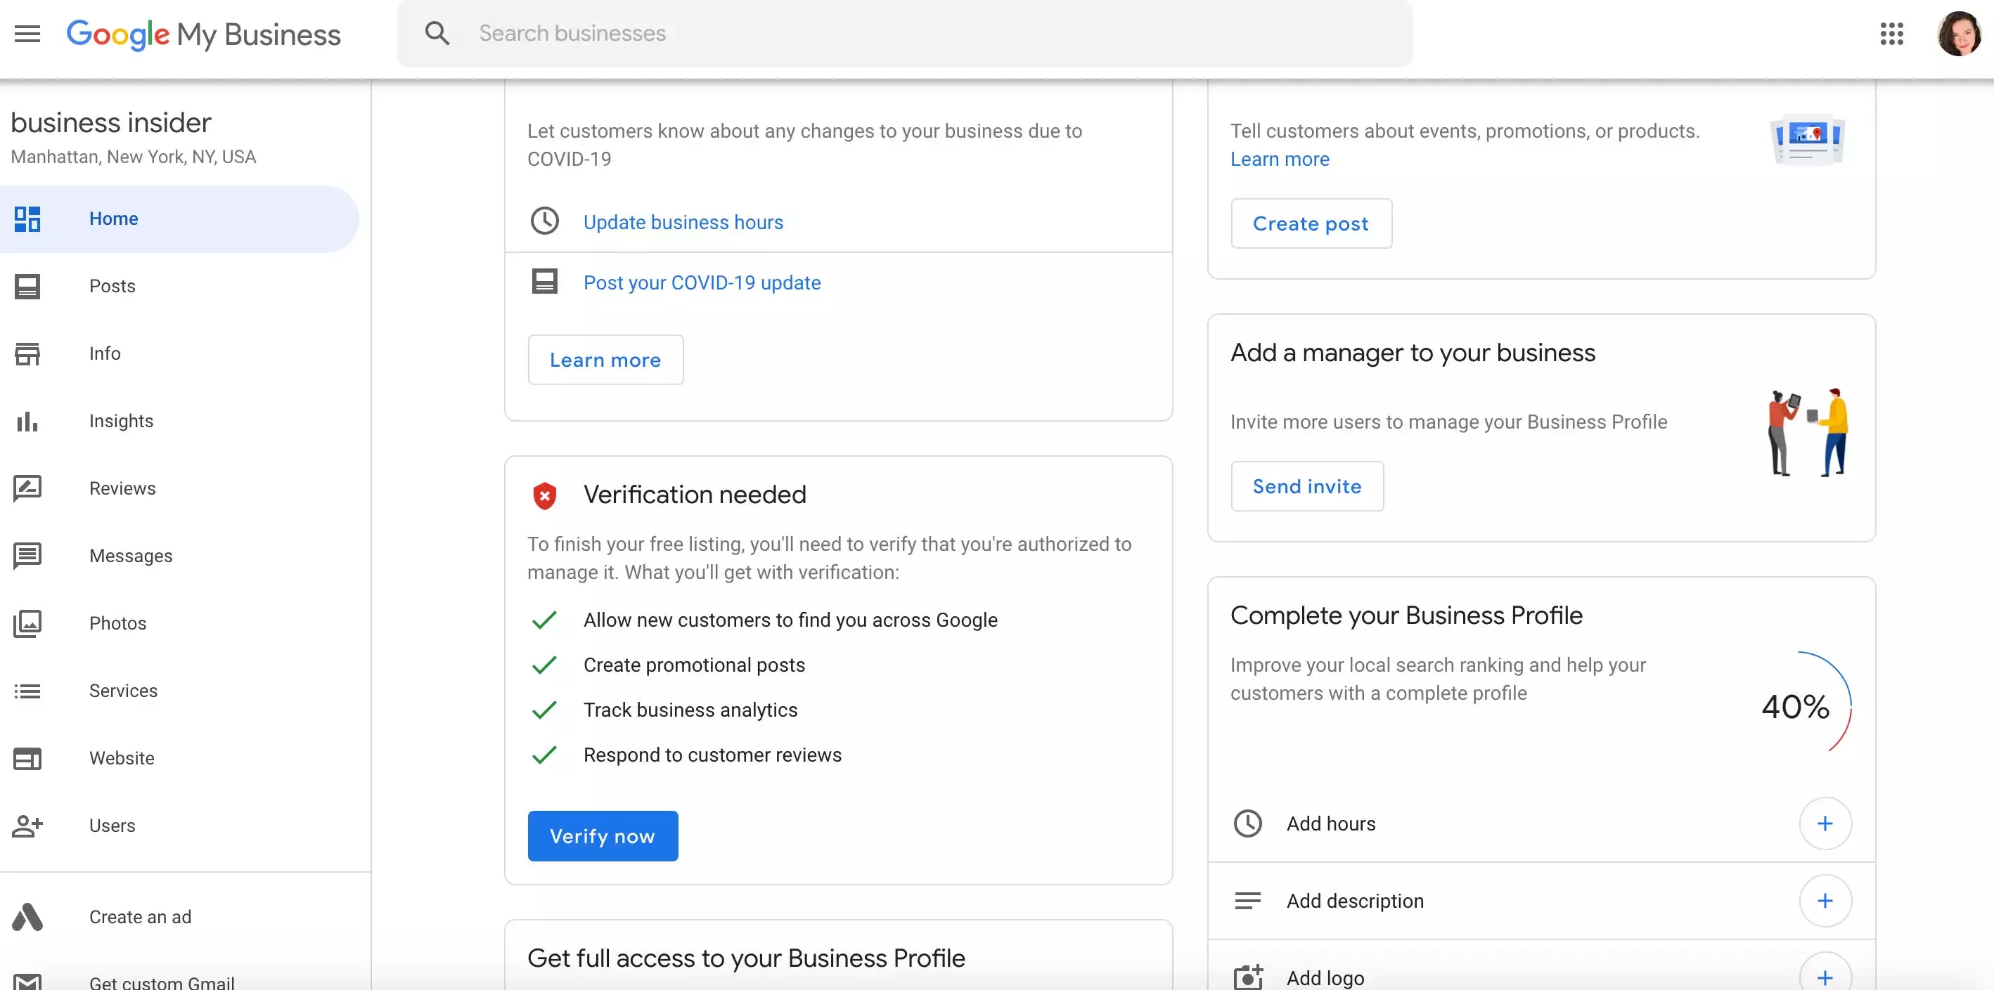
Task: Click the post icon beside COVID-19 update
Action: click(x=545, y=282)
